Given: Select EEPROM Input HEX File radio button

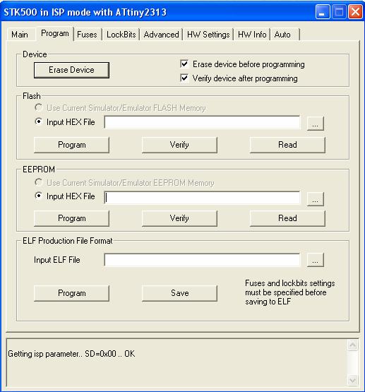Looking at the screenshot, I should (38, 196).
